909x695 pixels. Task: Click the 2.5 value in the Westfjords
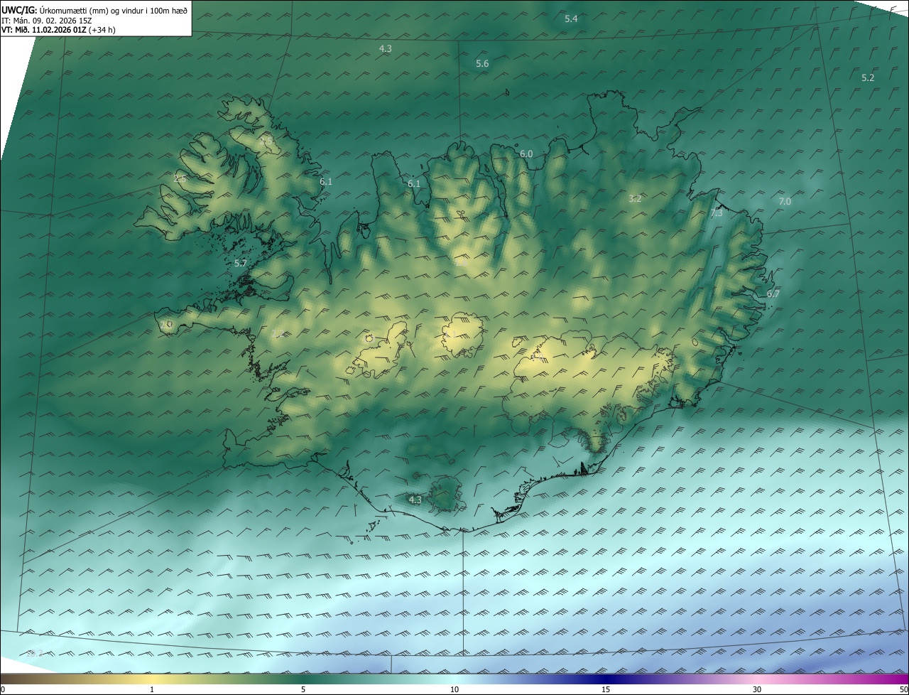click(x=180, y=179)
